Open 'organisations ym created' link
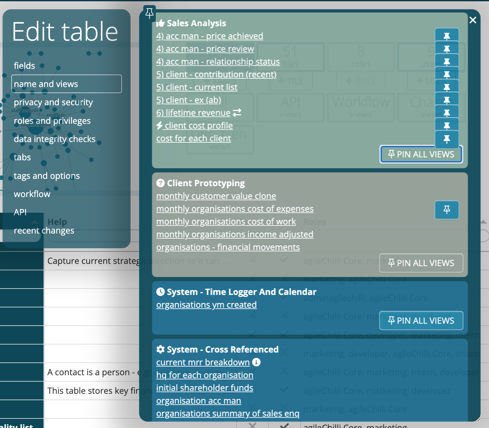The width and height of the screenshot is (489, 428). coord(206,305)
